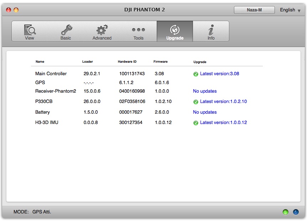This screenshot has width=308, height=222.
Task: Click hardware ID 1001131743
Action: point(132,74)
